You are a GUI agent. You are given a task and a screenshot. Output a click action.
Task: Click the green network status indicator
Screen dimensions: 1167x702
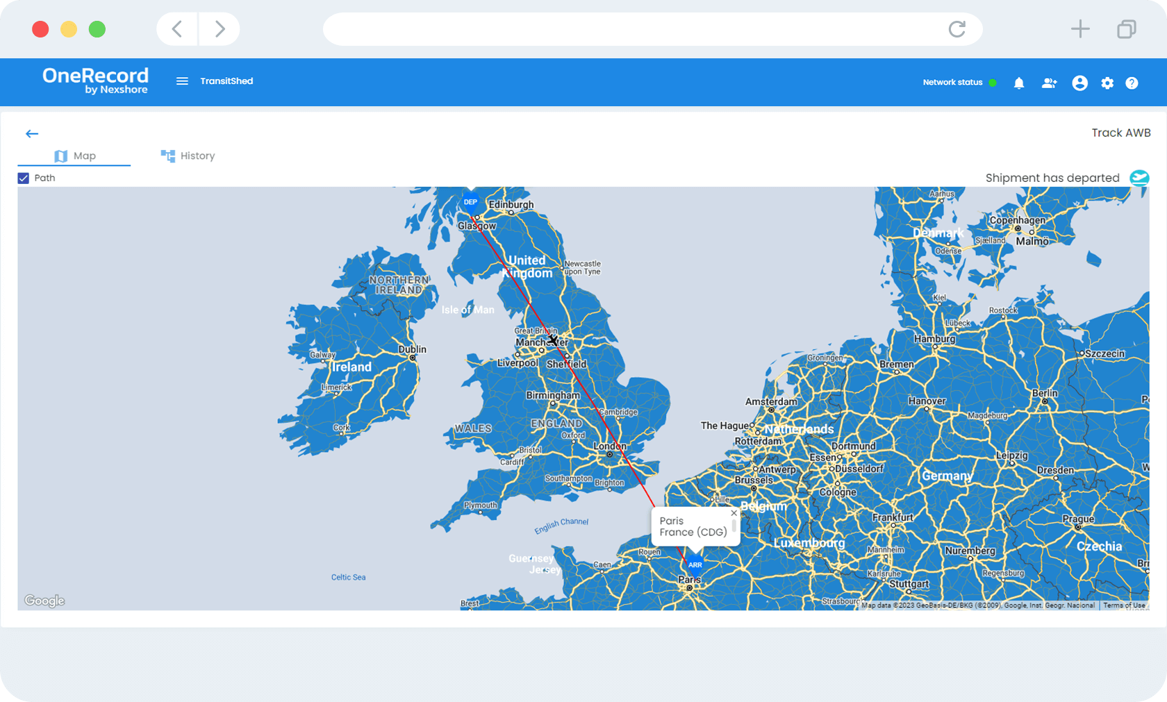[x=993, y=83]
